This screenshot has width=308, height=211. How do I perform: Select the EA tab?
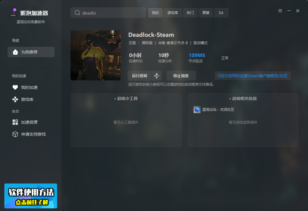tap(221, 13)
